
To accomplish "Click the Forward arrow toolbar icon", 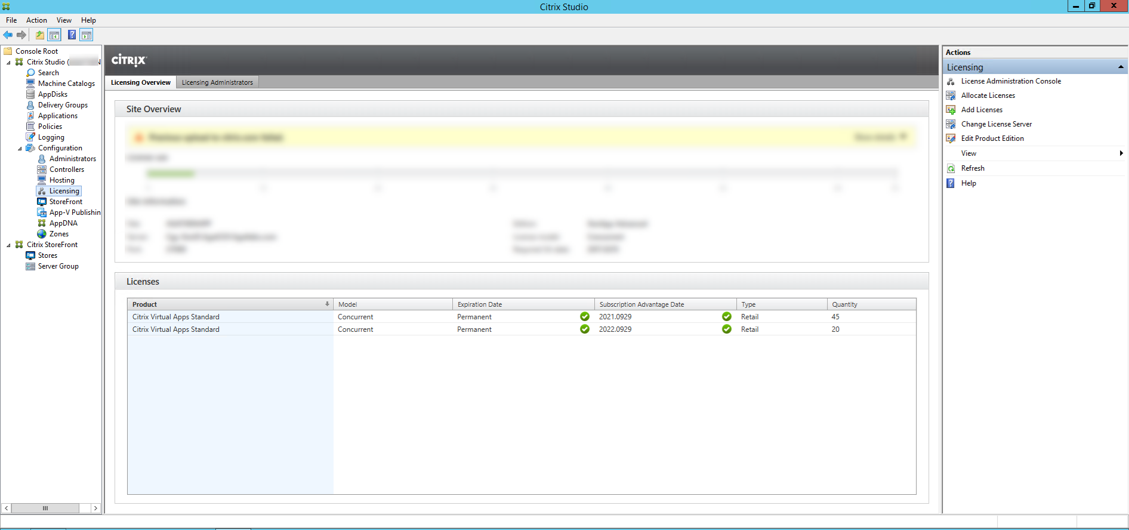I will coord(21,35).
